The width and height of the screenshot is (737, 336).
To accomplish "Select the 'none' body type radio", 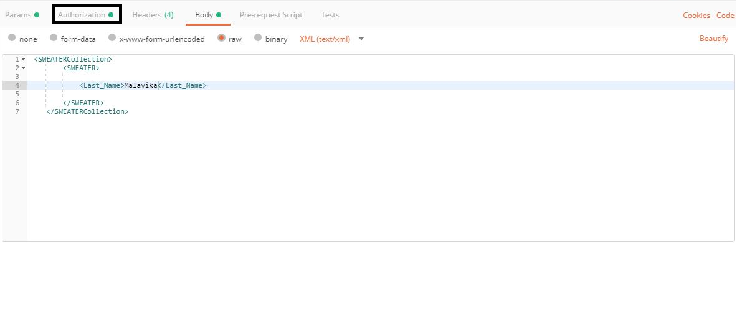I will coord(12,38).
